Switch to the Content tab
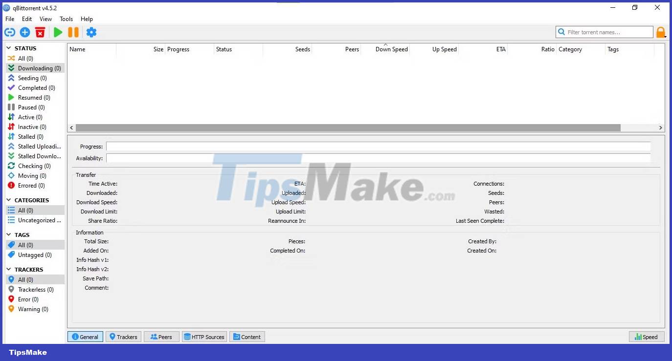 click(x=247, y=337)
